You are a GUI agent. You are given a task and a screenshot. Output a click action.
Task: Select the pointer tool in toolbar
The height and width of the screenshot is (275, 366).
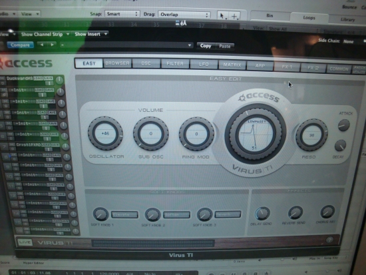[222, 16]
